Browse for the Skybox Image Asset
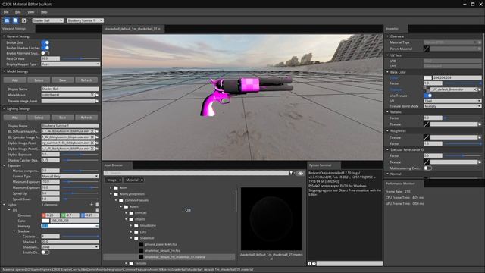This screenshot has height=273, width=485. 97,143
